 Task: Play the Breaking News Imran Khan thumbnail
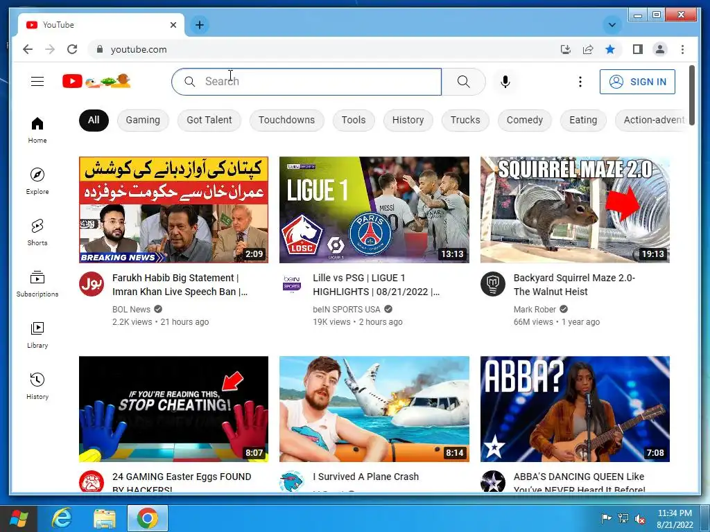pyautogui.click(x=173, y=210)
